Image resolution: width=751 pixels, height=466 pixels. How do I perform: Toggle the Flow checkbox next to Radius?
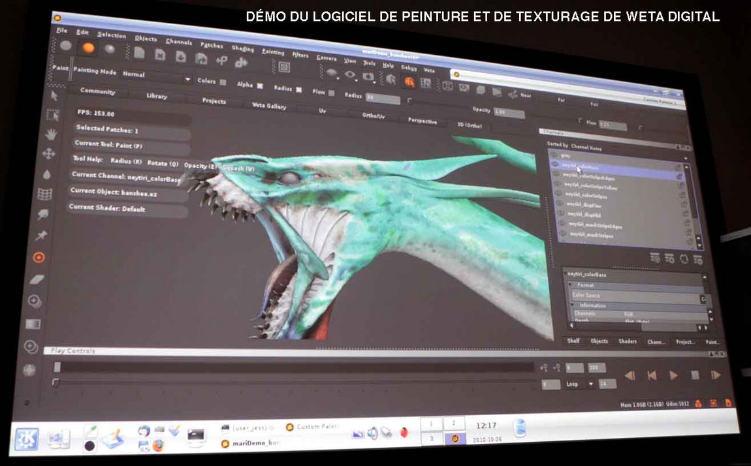pos(332,93)
